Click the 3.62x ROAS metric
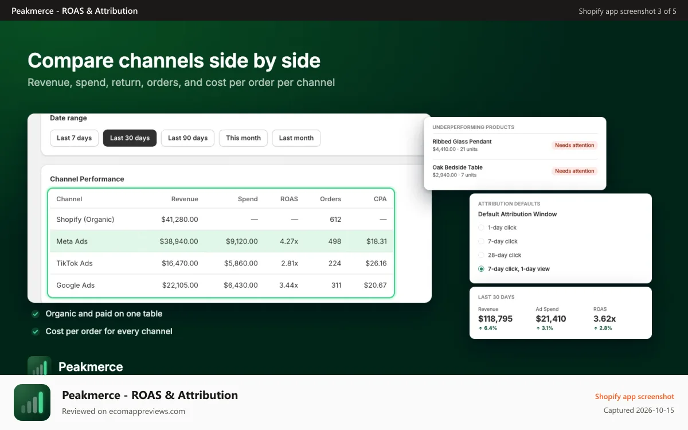Viewport: 688px width, 430px height. coord(604,319)
